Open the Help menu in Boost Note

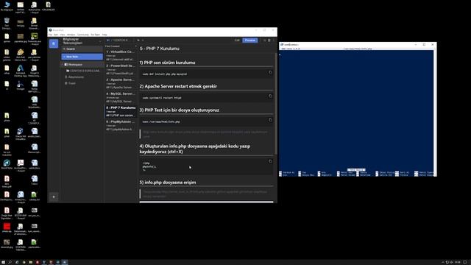pyautogui.click(x=105, y=35)
